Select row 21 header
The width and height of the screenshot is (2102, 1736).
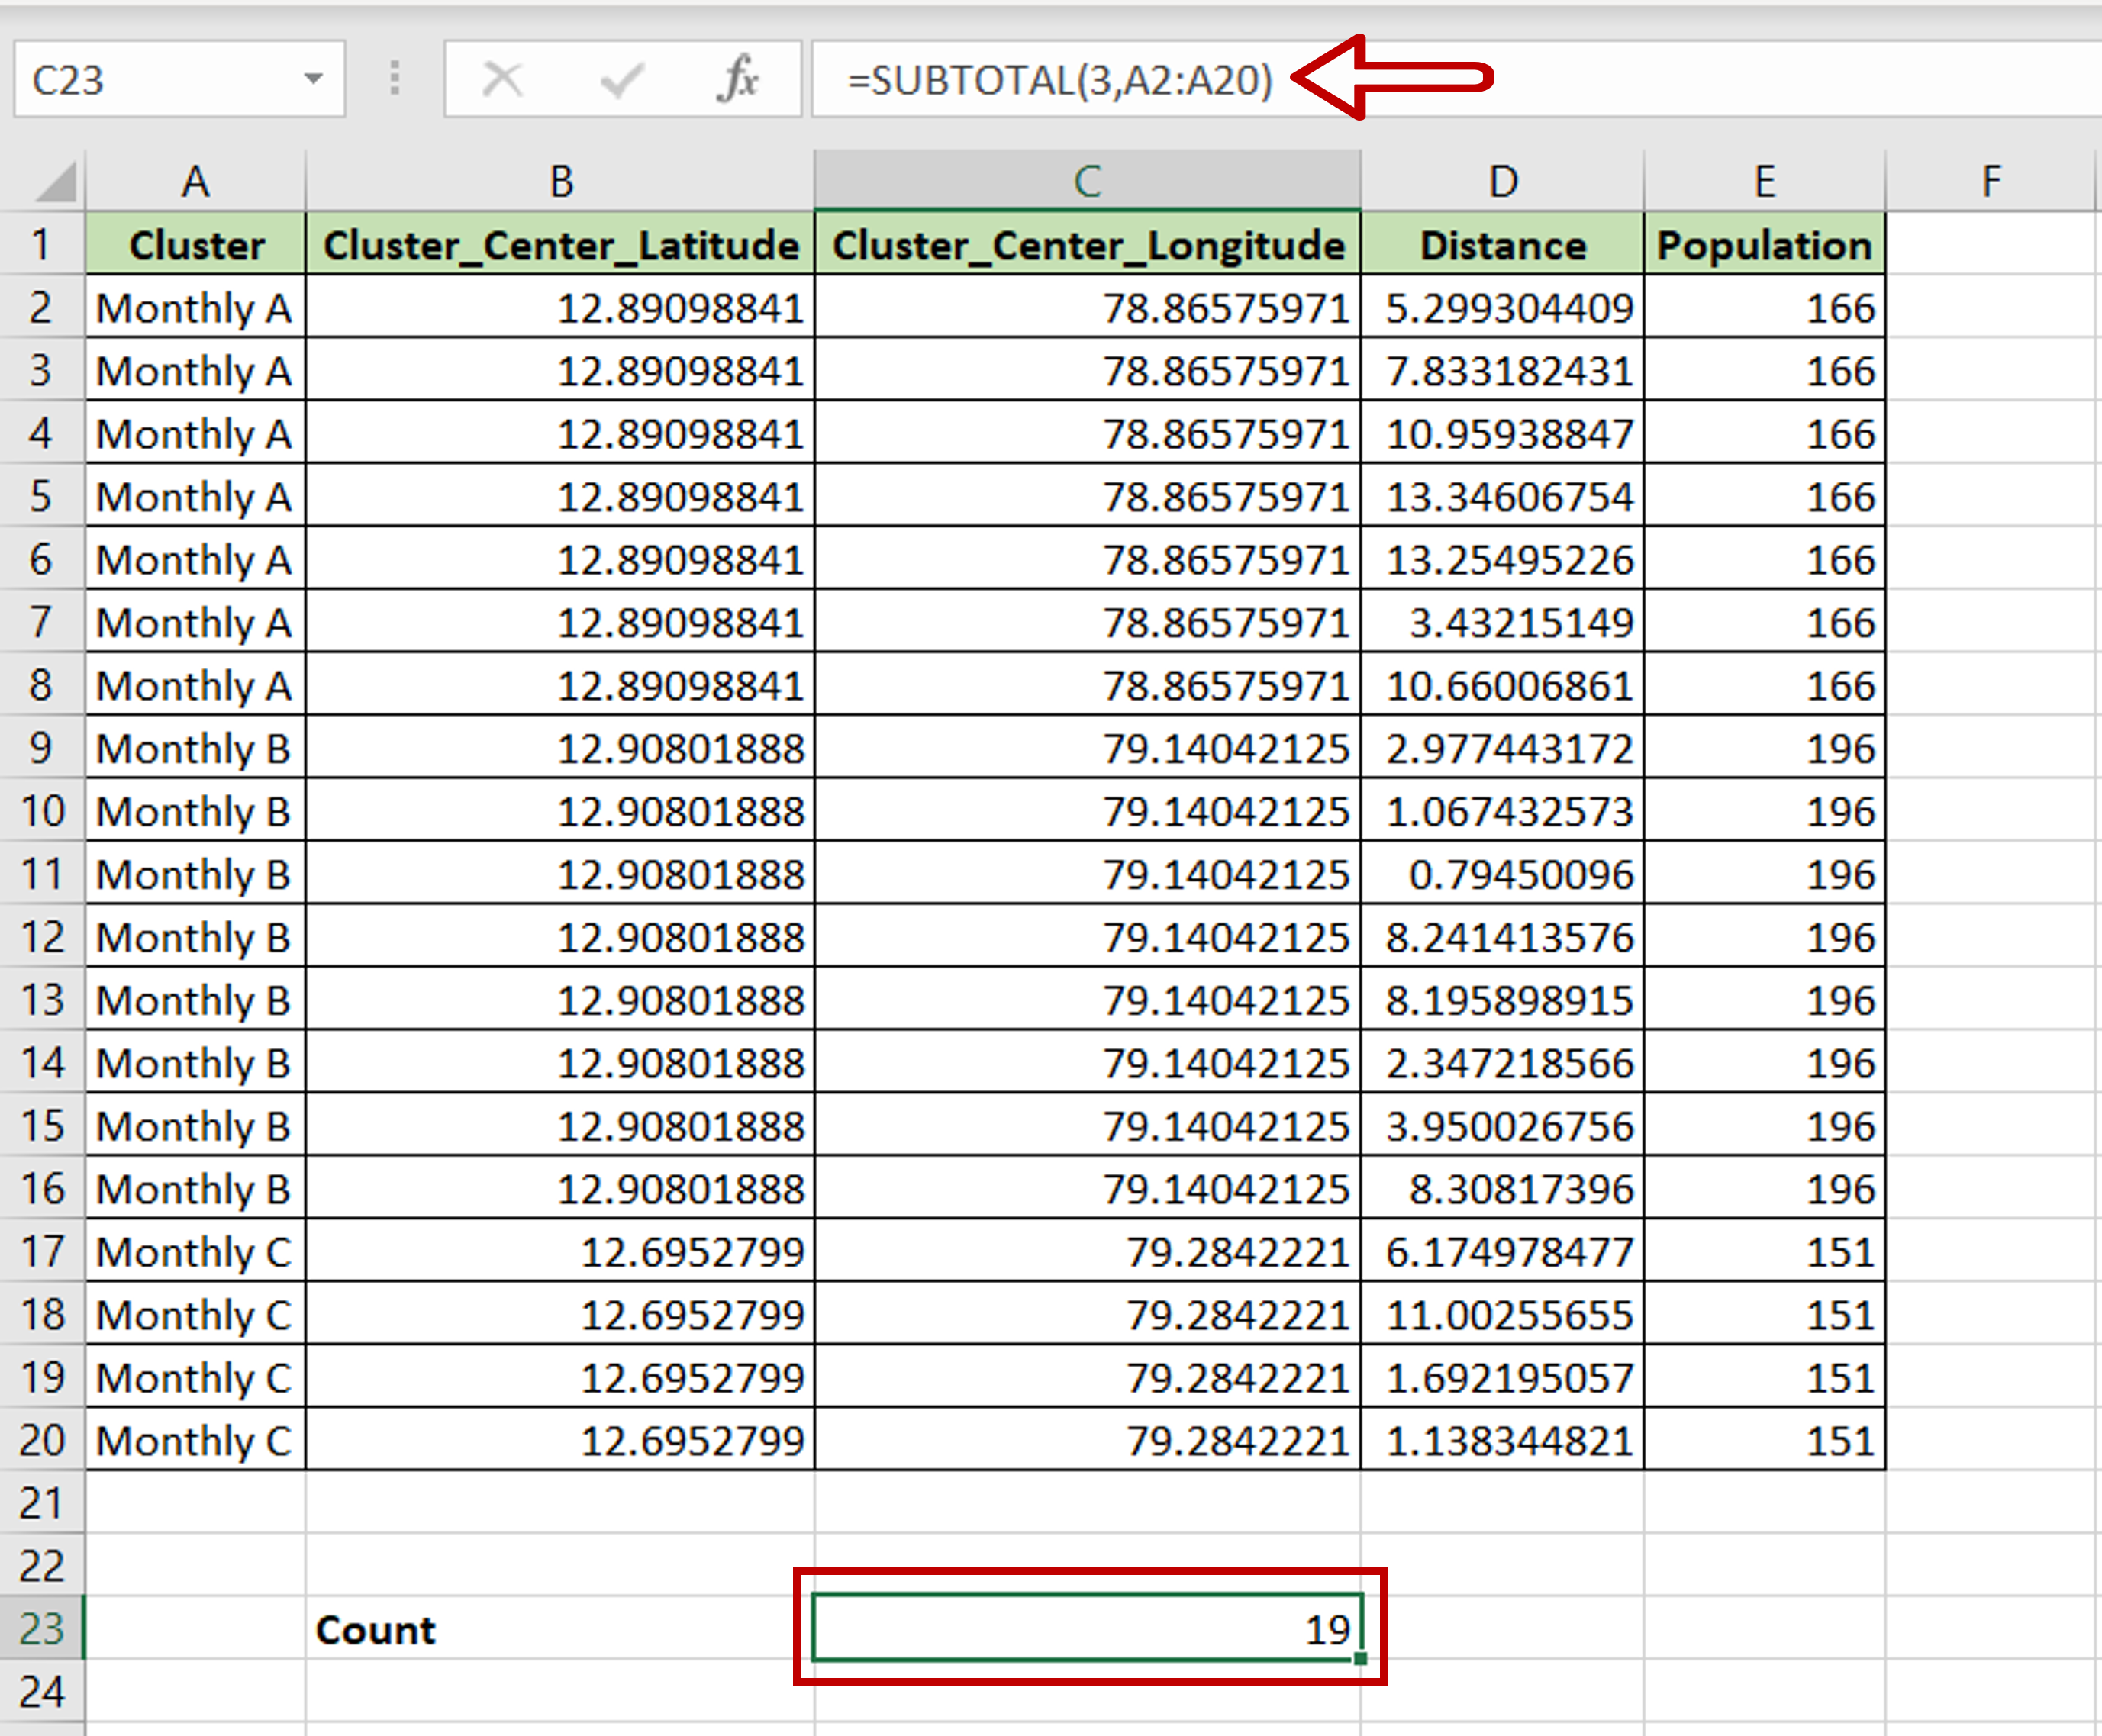(42, 1502)
